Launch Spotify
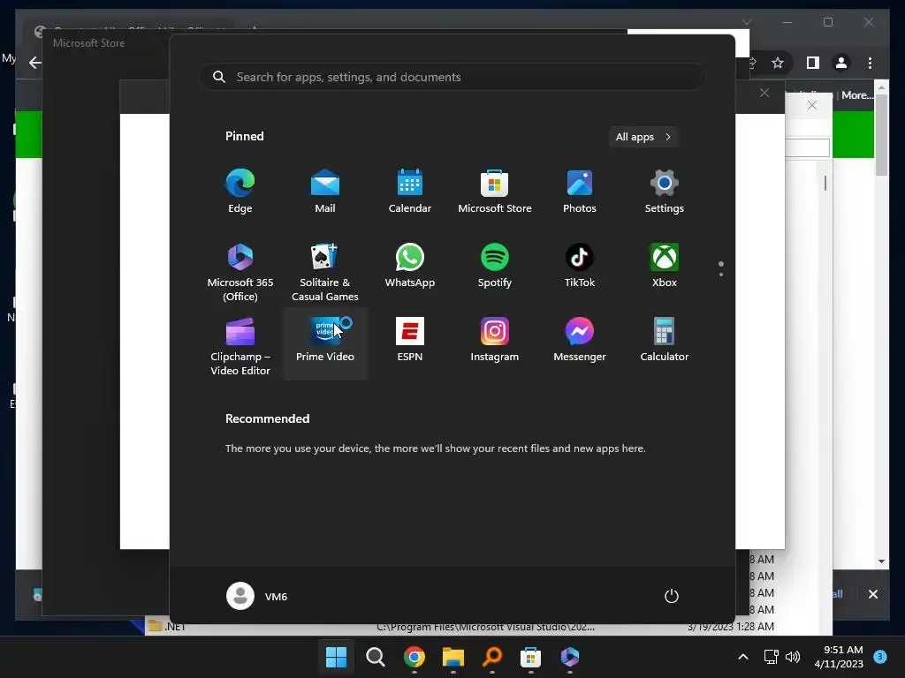Image resolution: width=905 pixels, height=678 pixels. tap(495, 266)
